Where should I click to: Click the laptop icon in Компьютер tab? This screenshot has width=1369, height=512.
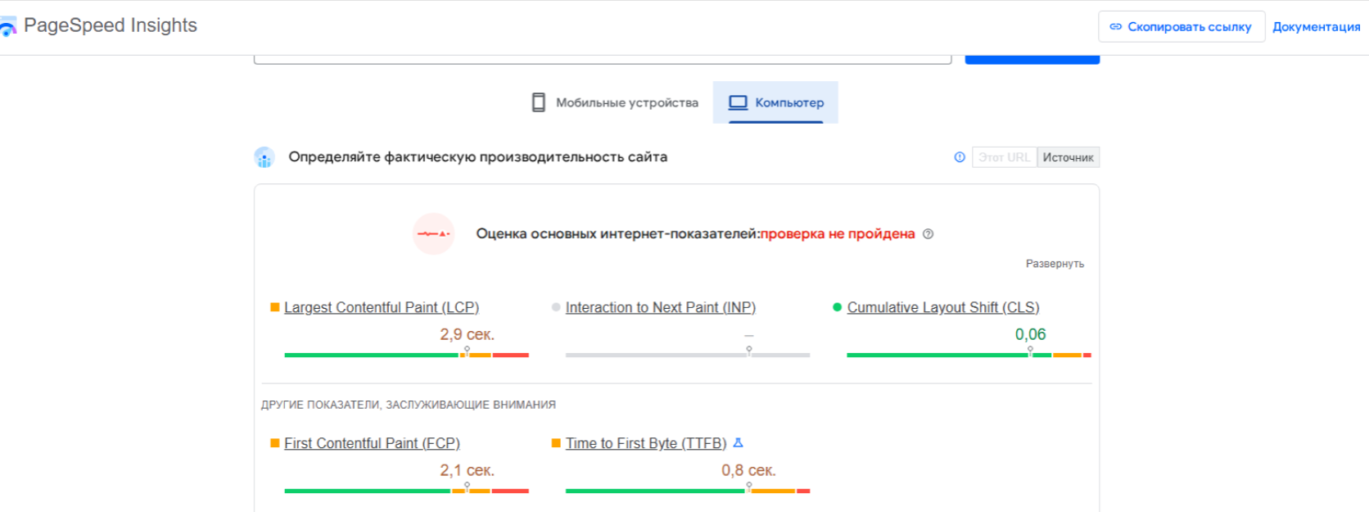coord(738,102)
